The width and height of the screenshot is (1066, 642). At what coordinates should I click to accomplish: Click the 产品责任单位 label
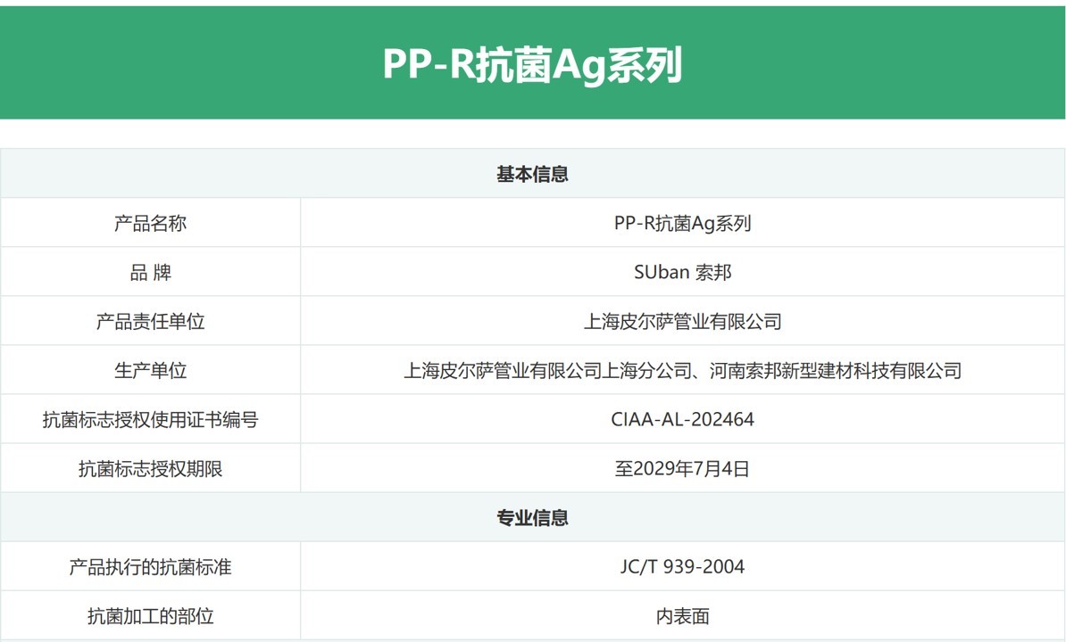tap(150, 321)
